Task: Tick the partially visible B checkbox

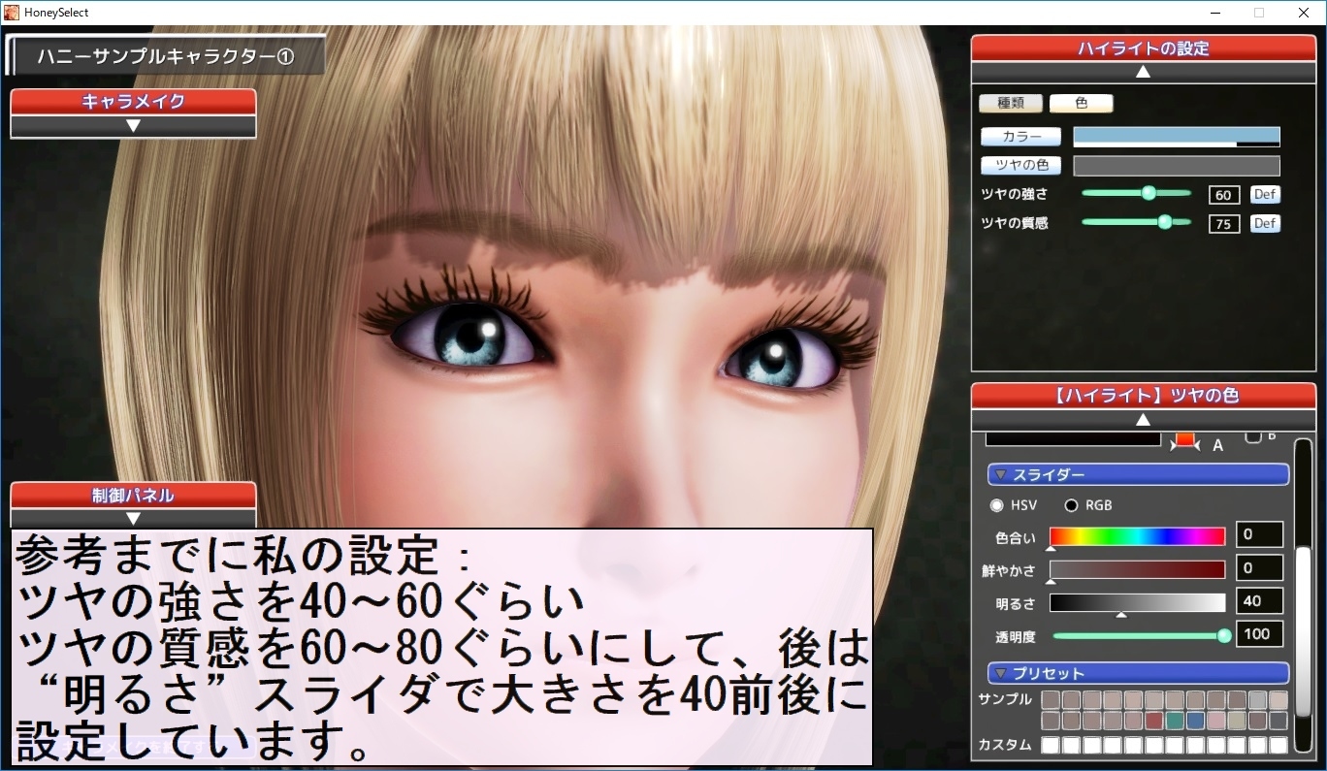Action: 1253,436
